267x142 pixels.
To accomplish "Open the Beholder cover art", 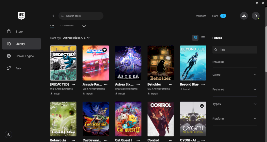I will pyautogui.click(x=161, y=63).
